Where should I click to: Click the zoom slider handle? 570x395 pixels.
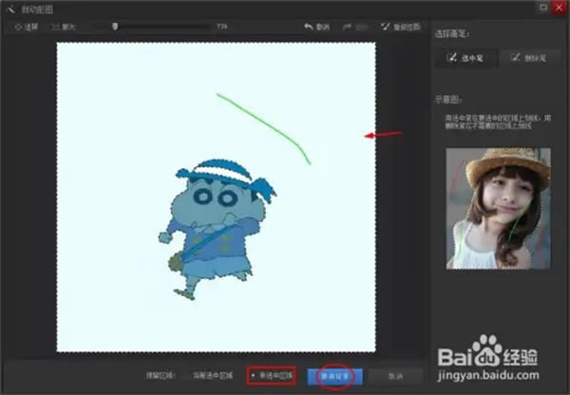tap(115, 27)
